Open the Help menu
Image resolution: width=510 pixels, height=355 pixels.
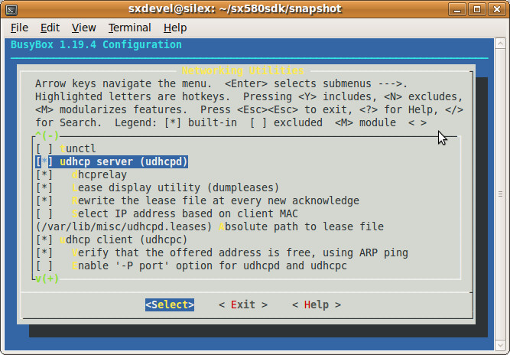(x=175, y=28)
